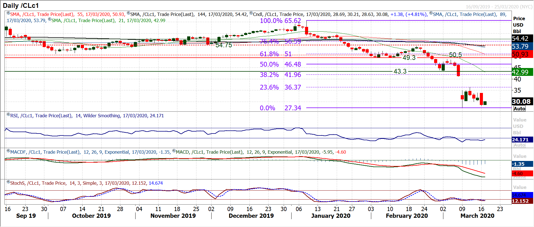
Task: Click the 49.3 price annotation
Action: (x=409, y=58)
